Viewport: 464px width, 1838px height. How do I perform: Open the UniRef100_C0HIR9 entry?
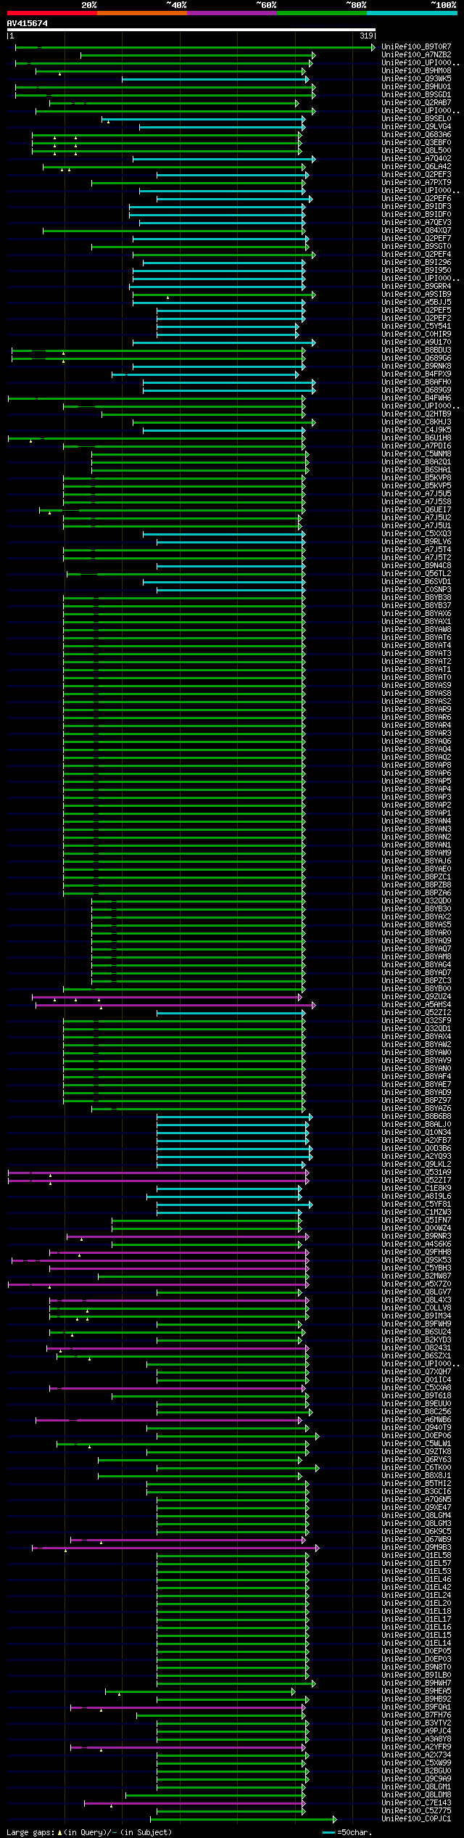[x=416, y=335]
